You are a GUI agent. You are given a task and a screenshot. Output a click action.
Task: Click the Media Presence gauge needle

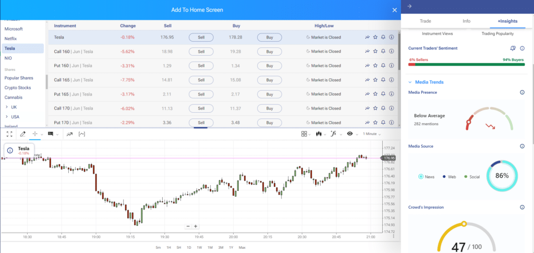[x=469, y=122]
